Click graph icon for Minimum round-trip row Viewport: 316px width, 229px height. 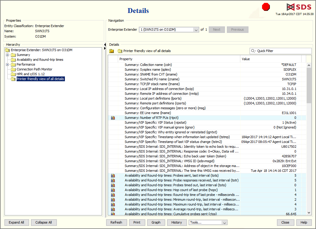(113, 200)
